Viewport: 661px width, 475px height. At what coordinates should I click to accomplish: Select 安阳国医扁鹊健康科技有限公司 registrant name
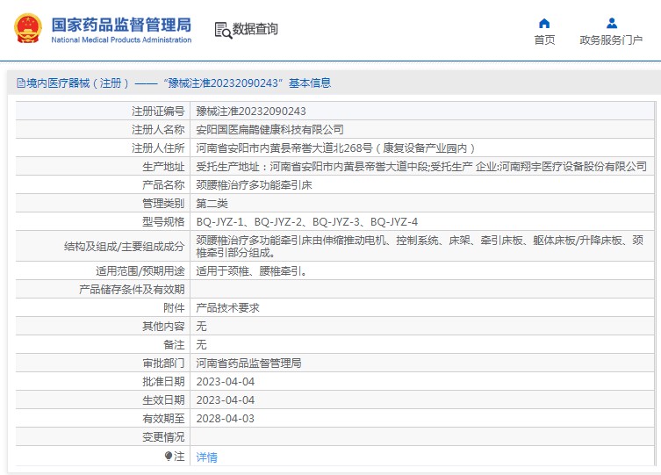tap(269, 130)
